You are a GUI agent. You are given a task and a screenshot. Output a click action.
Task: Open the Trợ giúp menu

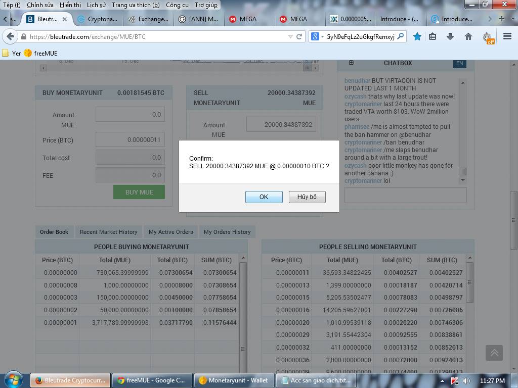pyautogui.click(x=206, y=5)
